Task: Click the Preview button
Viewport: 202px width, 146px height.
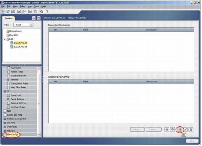Action: [154, 129]
